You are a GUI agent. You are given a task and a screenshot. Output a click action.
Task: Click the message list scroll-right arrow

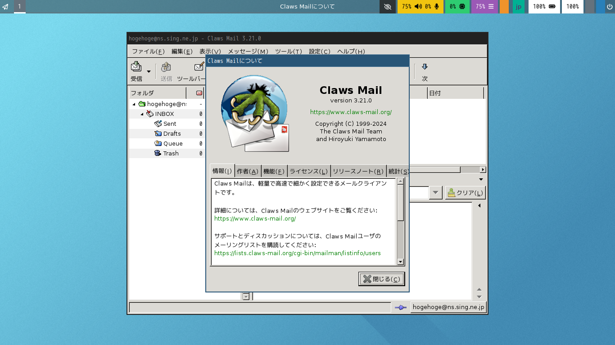(483, 170)
